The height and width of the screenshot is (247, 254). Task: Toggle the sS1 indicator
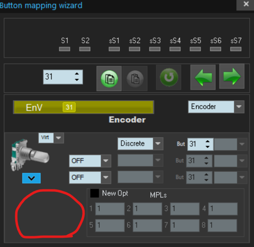[114, 49]
